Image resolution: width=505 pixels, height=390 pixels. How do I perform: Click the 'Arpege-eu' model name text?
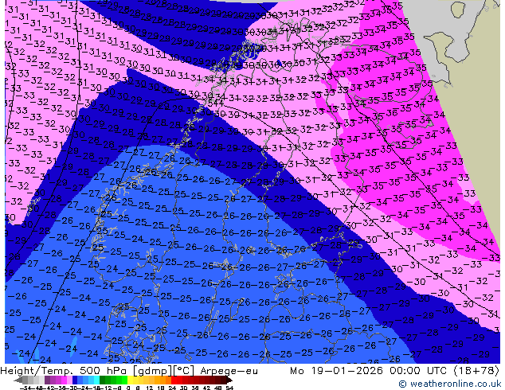pos(229,371)
